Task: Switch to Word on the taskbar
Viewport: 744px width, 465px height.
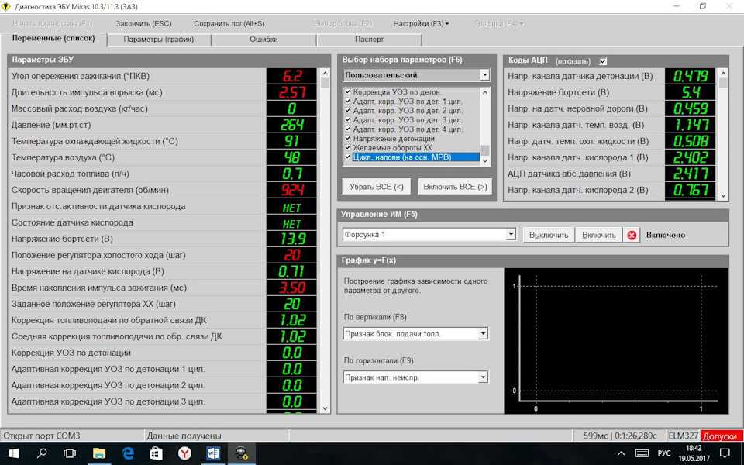Action: pos(213,454)
